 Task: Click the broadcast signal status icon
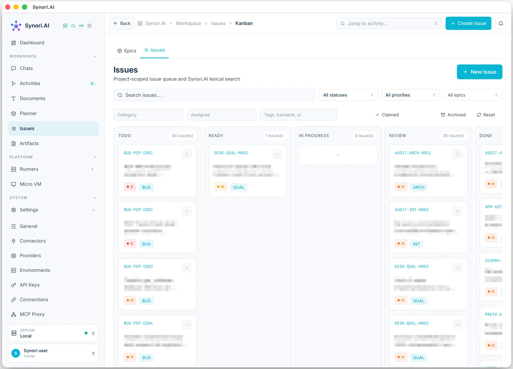[x=81, y=26]
